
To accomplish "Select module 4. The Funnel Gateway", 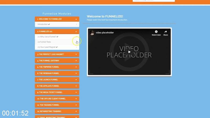I will coord(57,61).
